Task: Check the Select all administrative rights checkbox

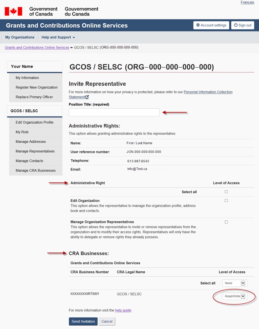Action: 226,192
